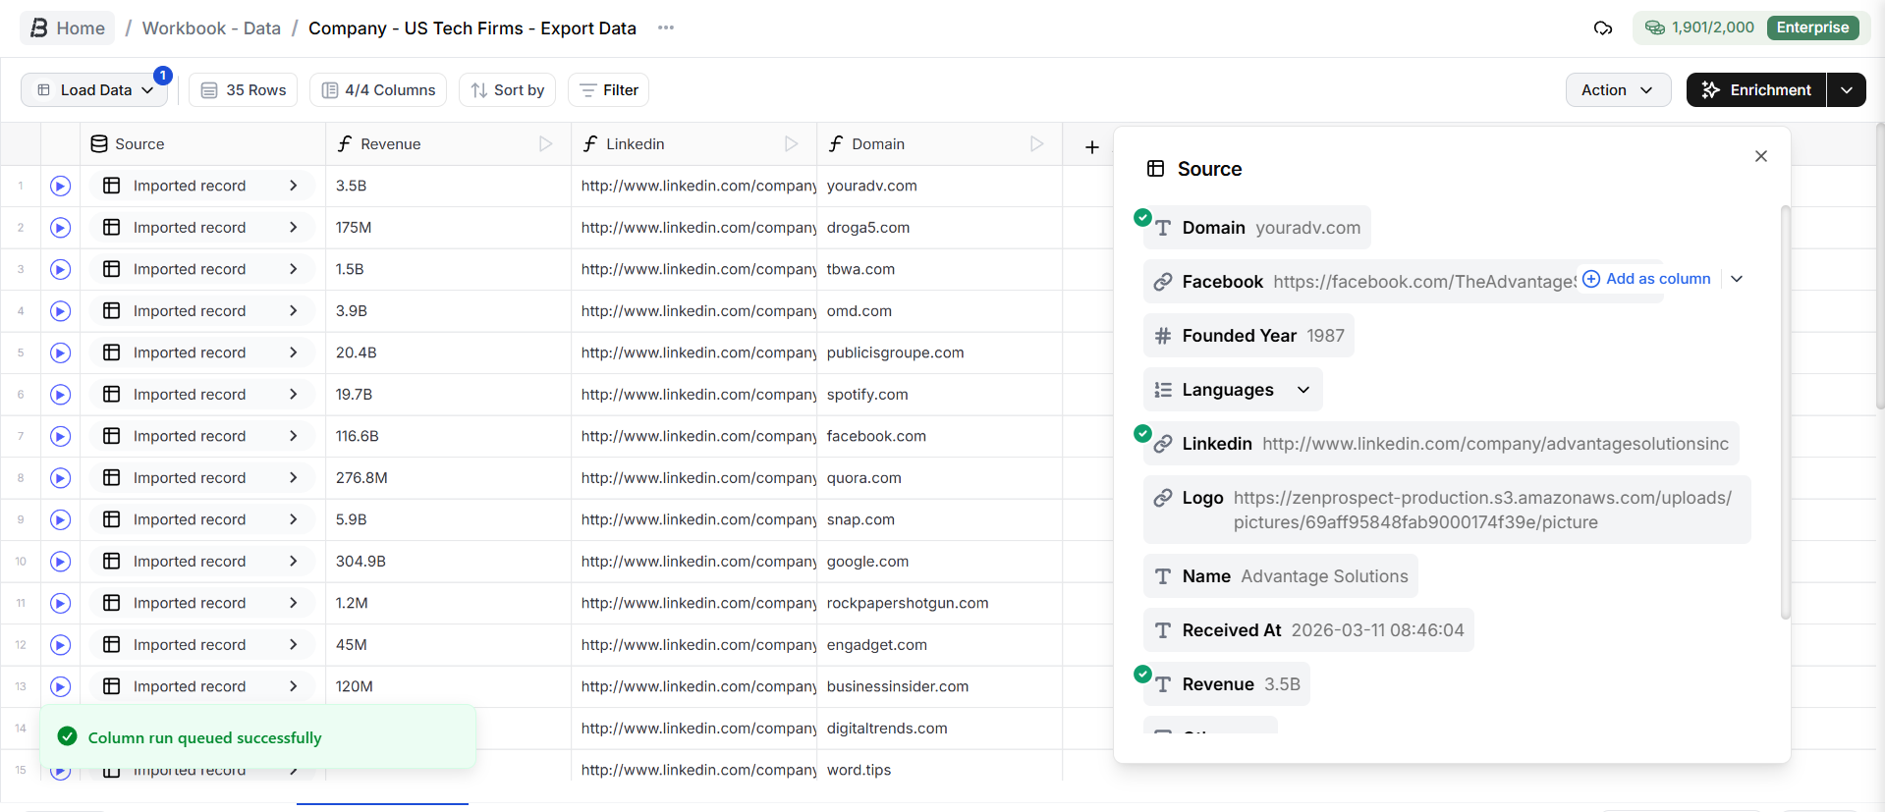Open the Filter options
The height and width of the screenshot is (812, 1885).
[x=609, y=90]
